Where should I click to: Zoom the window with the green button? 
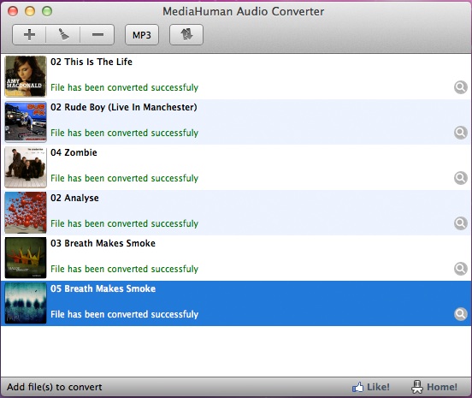coord(47,11)
